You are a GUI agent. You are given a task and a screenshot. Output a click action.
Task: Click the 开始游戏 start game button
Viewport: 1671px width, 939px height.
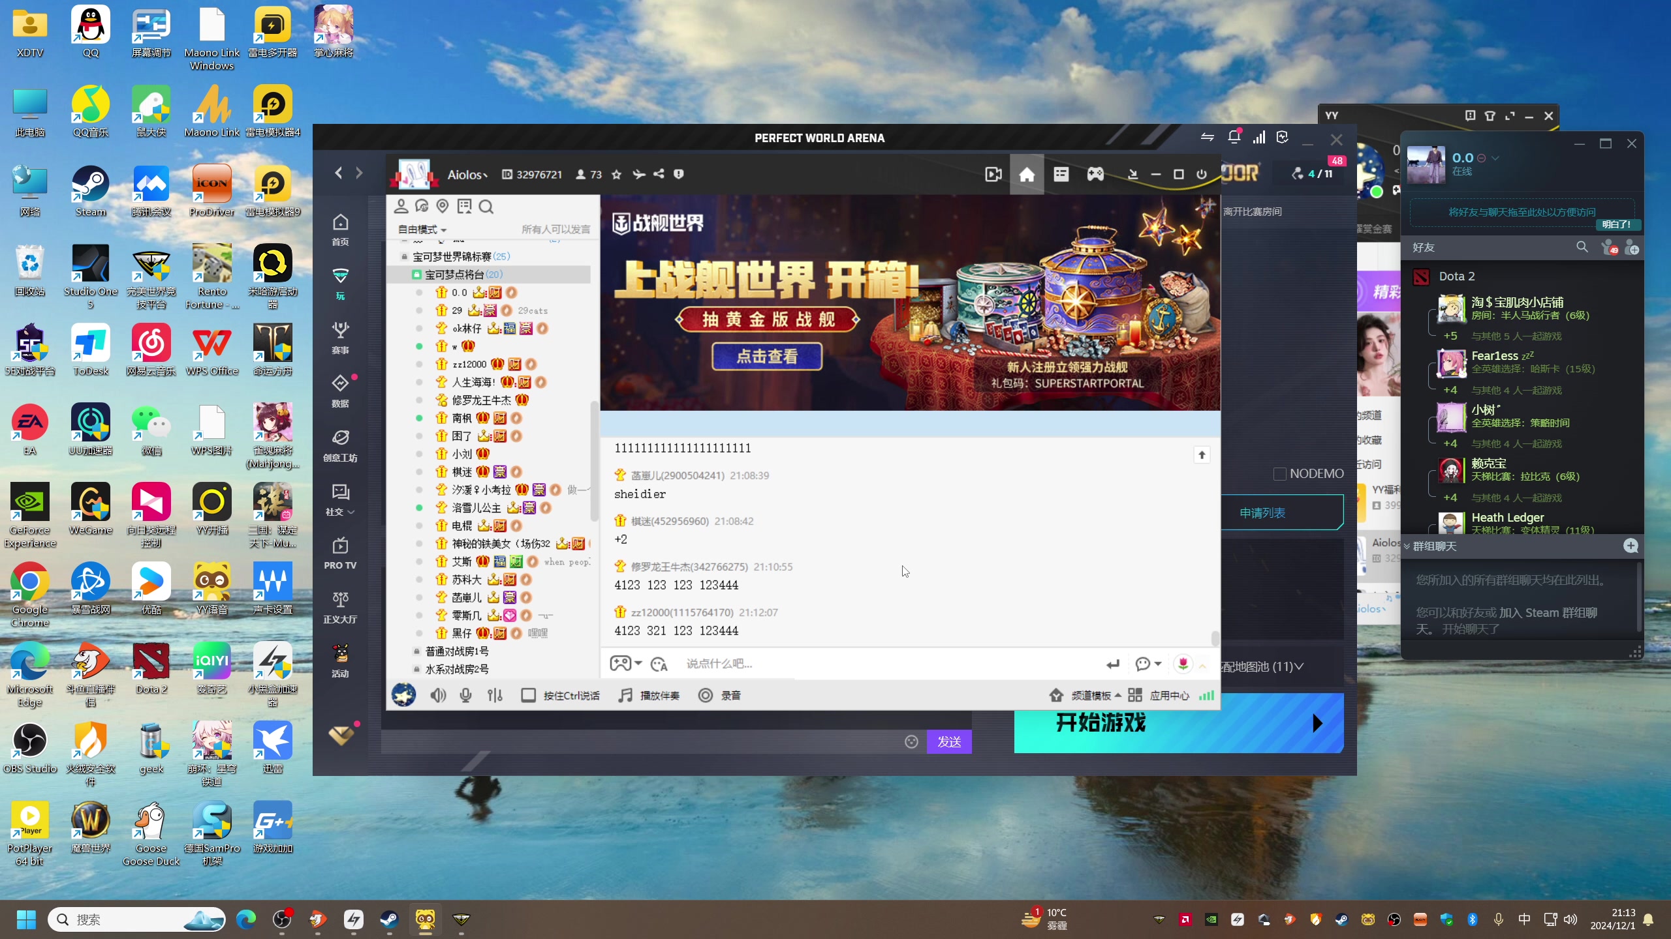1179,723
